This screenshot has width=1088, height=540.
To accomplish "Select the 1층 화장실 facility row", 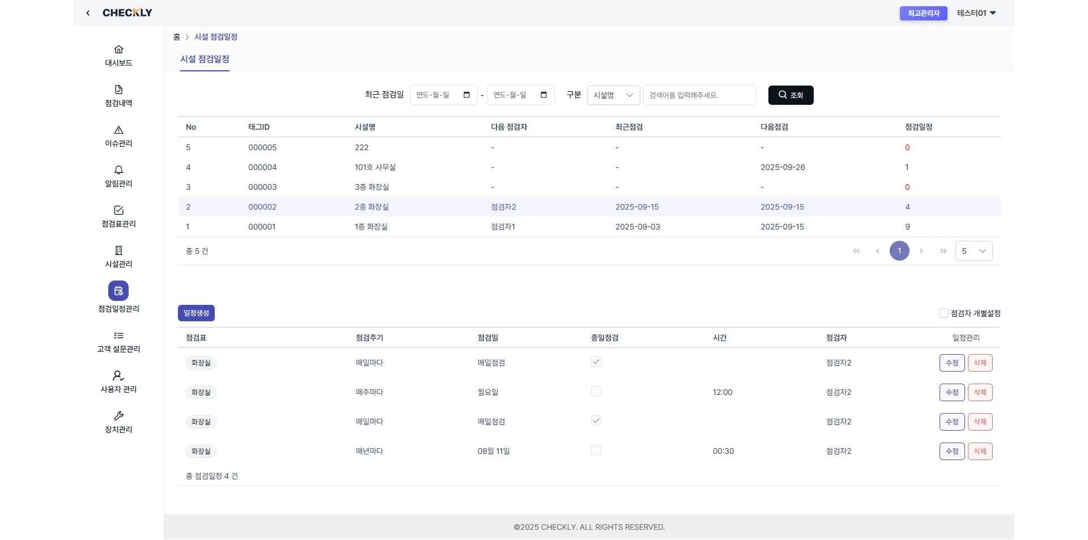I will click(x=589, y=227).
